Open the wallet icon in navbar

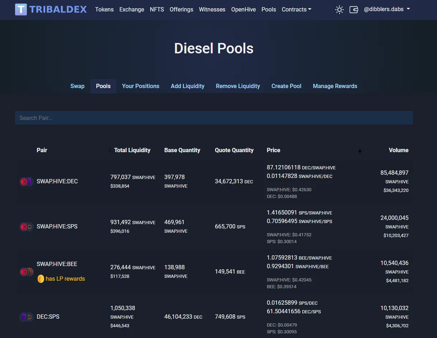(353, 10)
